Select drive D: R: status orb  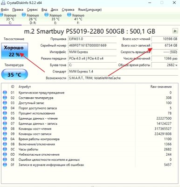[x=24, y=15]
